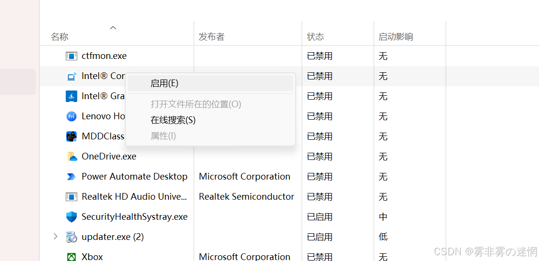Click Microsoft Corporation publisher in Xbox row
Viewport: 539px width, 261px height.
point(244,257)
